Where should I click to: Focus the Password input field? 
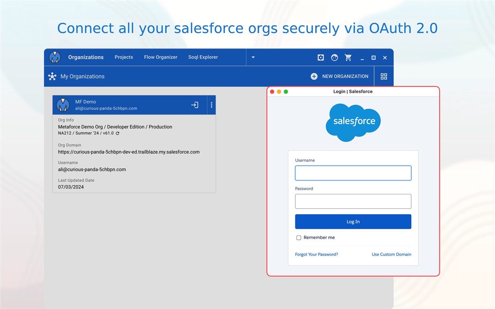pos(353,201)
